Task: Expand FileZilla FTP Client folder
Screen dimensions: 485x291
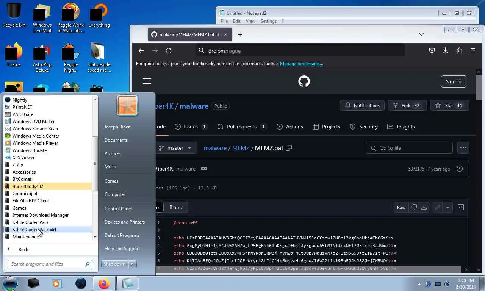Action: coord(48,201)
